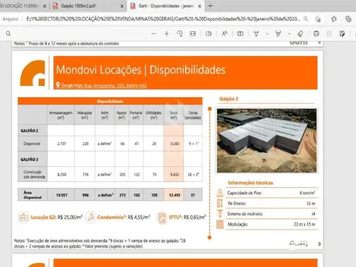The width and height of the screenshot is (356, 267).
Task: Click the Locação G2 price icon
Action: [23, 217]
